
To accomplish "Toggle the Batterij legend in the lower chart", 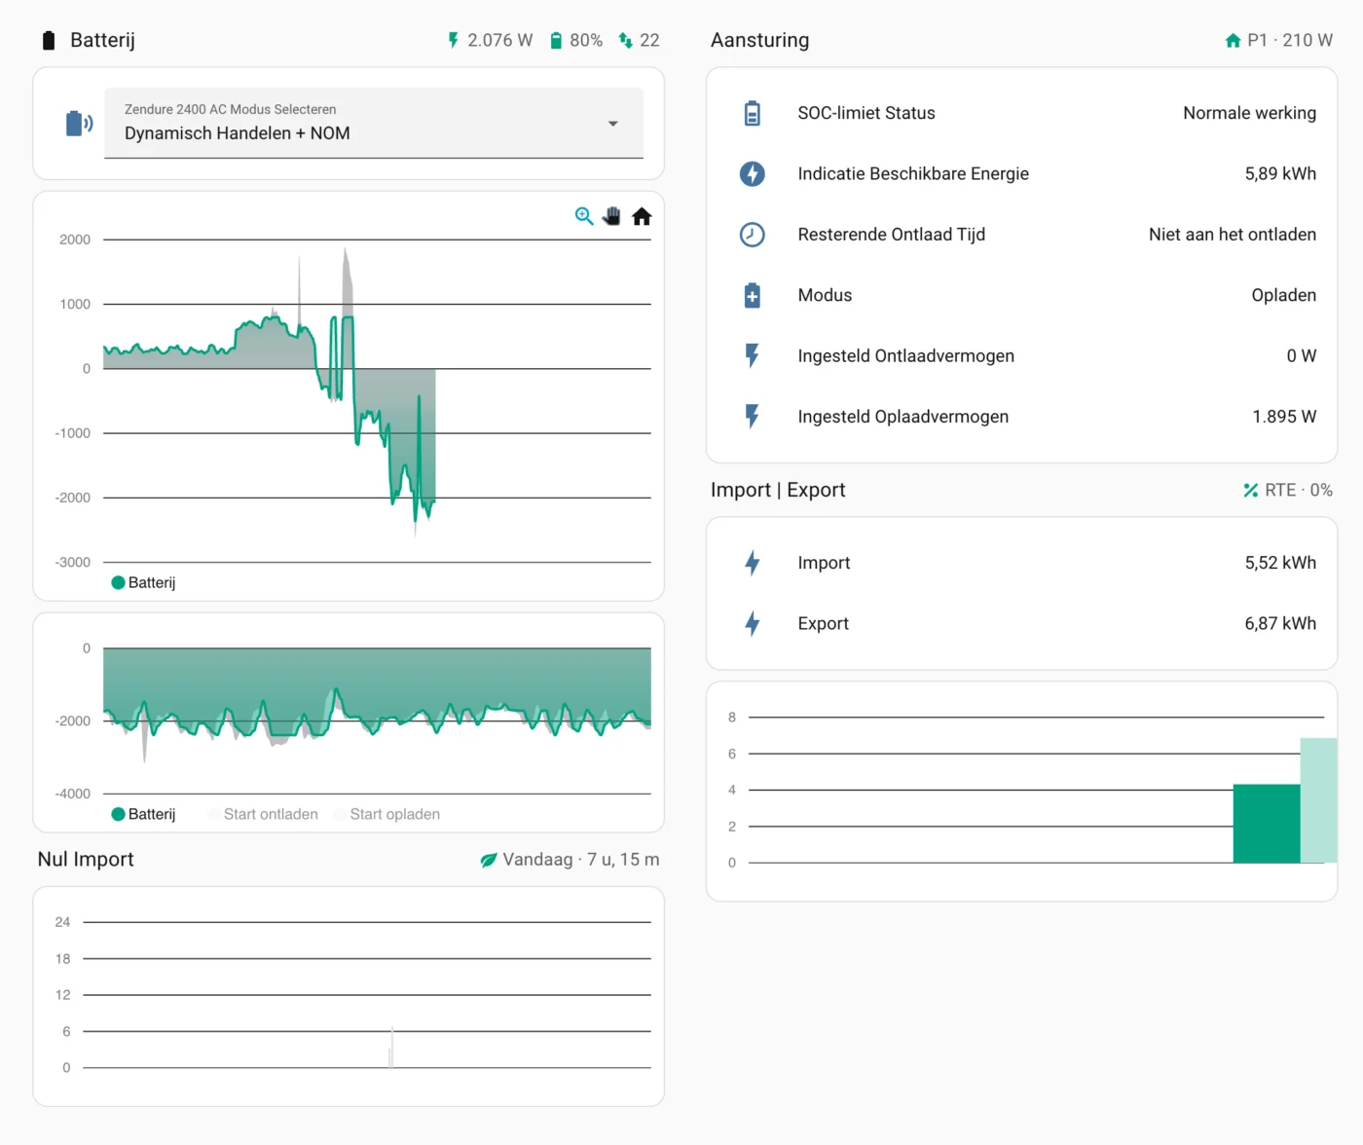I will click(144, 814).
